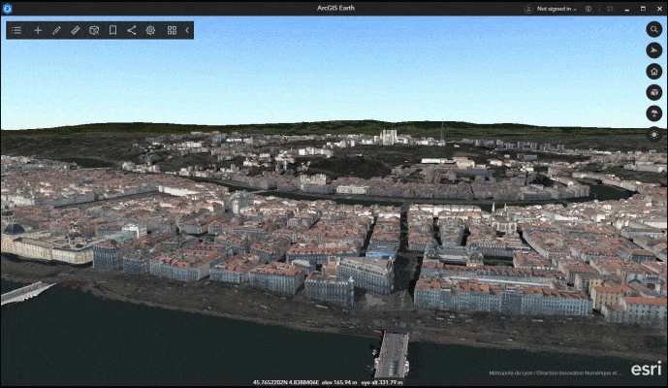Screen dimensions: 668x388
Task: Return to Home view
Action: pos(653,71)
